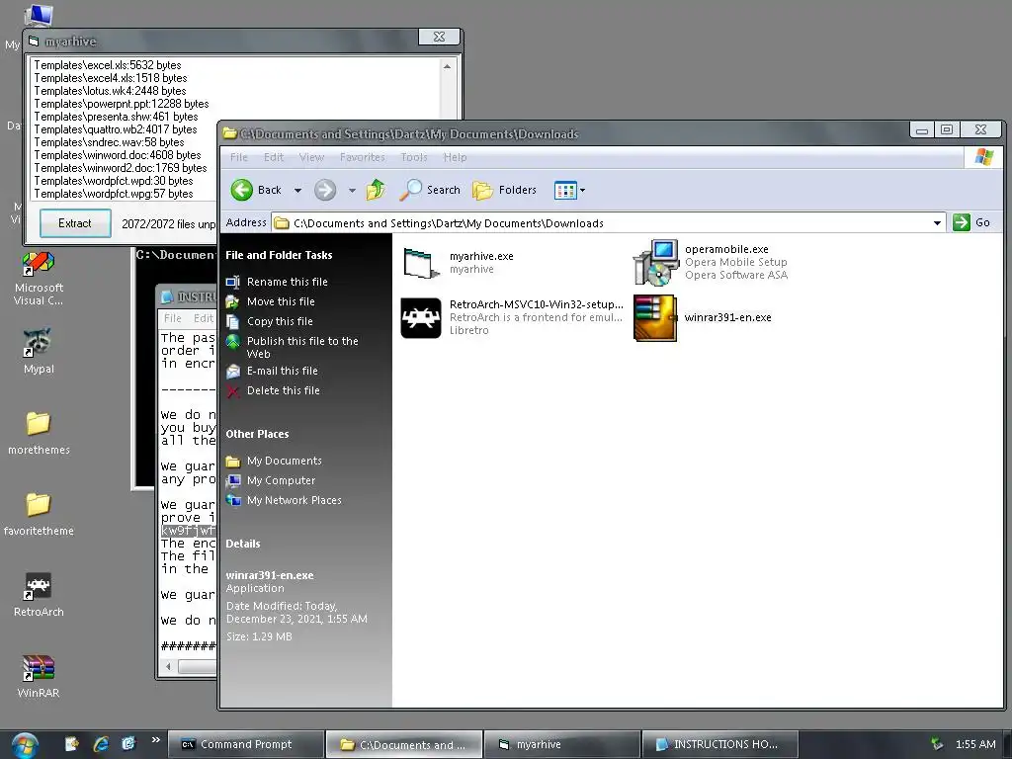
Task: Open the File menu in Explorer
Action: click(x=239, y=157)
